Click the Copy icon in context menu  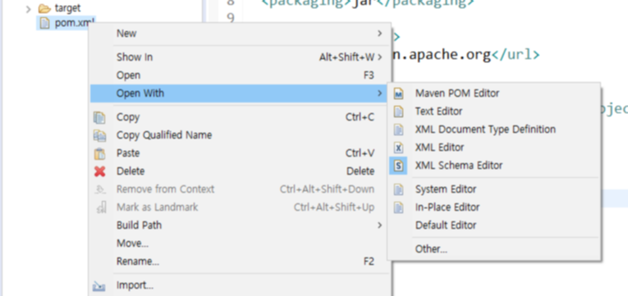tap(99, 117)
